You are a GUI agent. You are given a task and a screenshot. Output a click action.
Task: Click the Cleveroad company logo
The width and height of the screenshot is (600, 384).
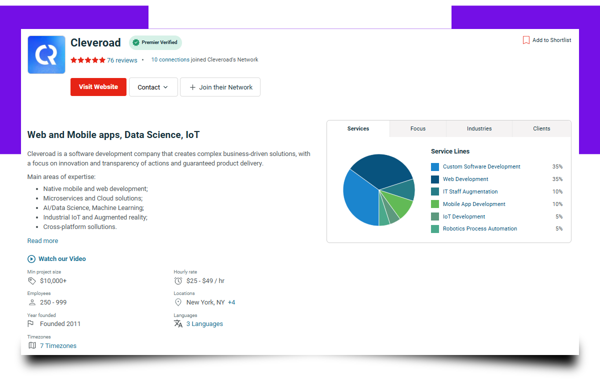[46, 54]
